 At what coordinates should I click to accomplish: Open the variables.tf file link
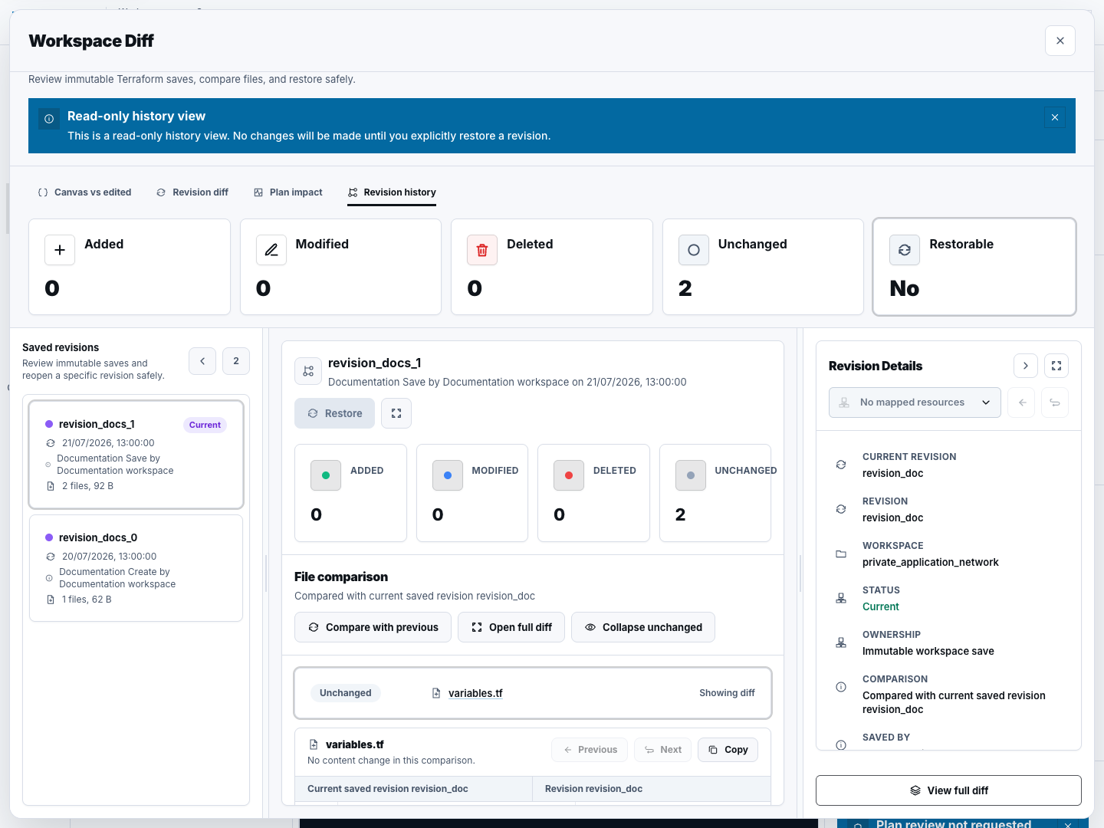tap(475, 693)
